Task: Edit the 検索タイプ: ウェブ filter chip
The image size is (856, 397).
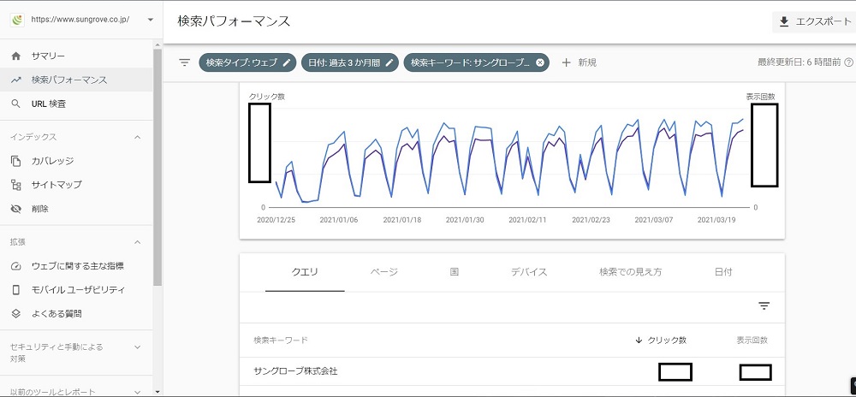Action: [248, 62]
